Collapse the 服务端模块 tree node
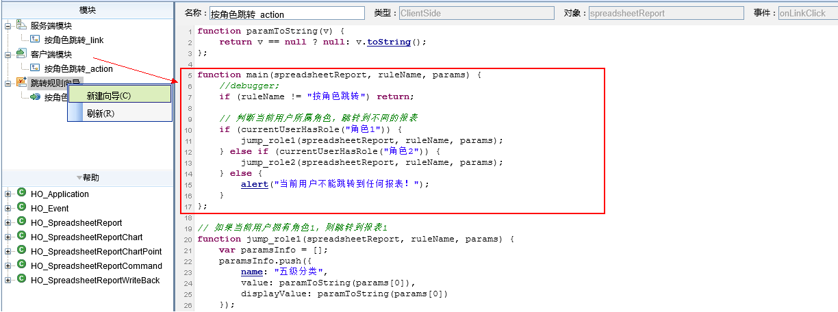Image resolution: width=838 pixels, height=312 pixels. point(8,25)
